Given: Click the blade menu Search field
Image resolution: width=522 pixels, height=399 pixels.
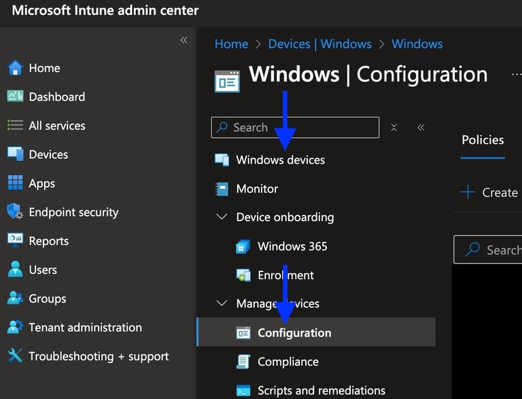Looking at the screenshot, I should 295,128.
